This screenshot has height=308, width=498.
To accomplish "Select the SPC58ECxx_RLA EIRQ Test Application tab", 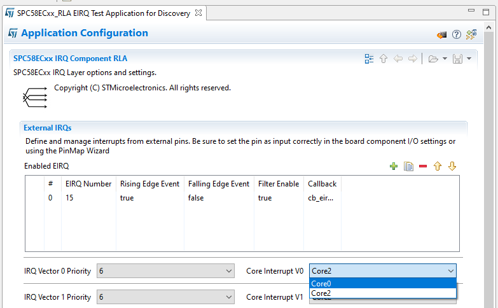I will pos(104,13).
